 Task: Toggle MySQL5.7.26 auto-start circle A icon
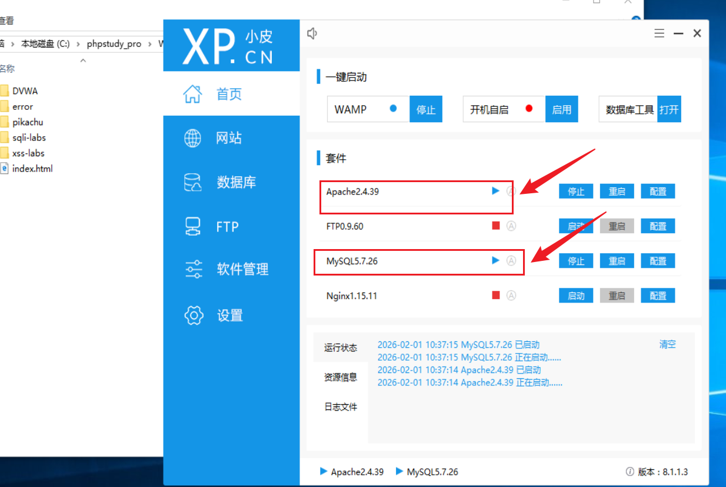[x=511, y=260]
